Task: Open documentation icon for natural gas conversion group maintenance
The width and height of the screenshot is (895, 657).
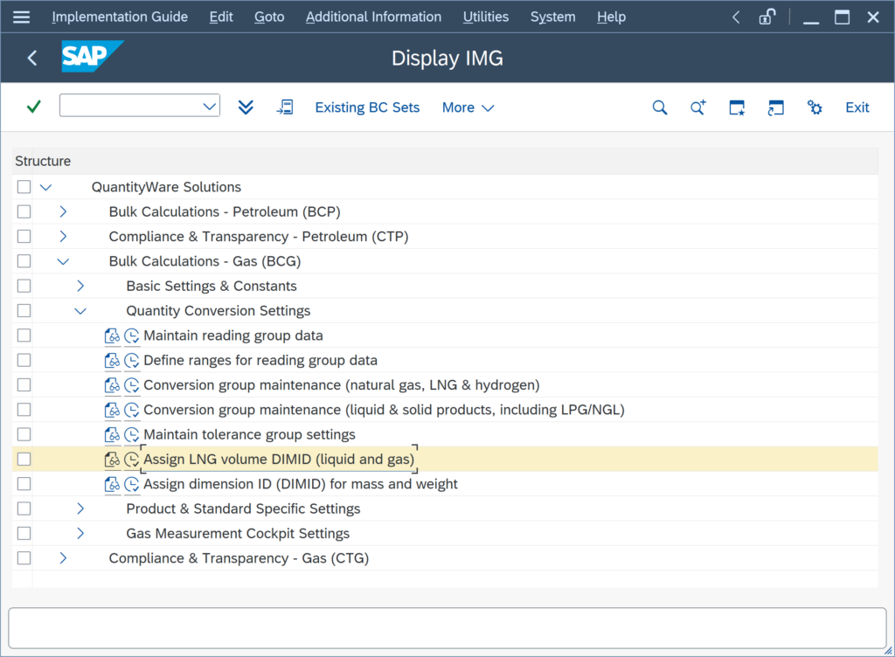Action: 113,385
